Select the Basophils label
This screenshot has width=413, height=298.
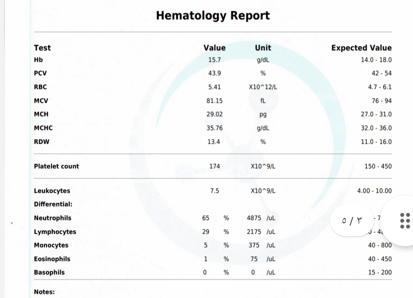(49, 272)
